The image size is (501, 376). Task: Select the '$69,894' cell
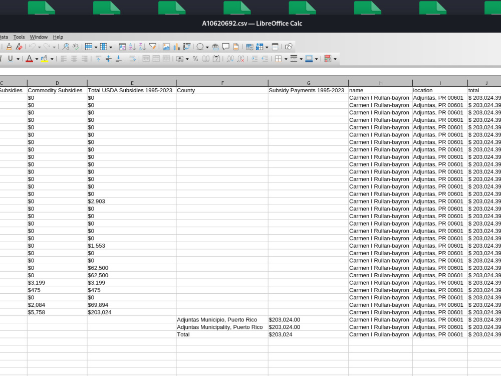(131, 305)
